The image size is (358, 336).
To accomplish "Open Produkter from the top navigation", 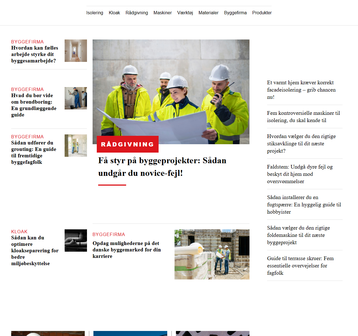I will click(262, 13).
